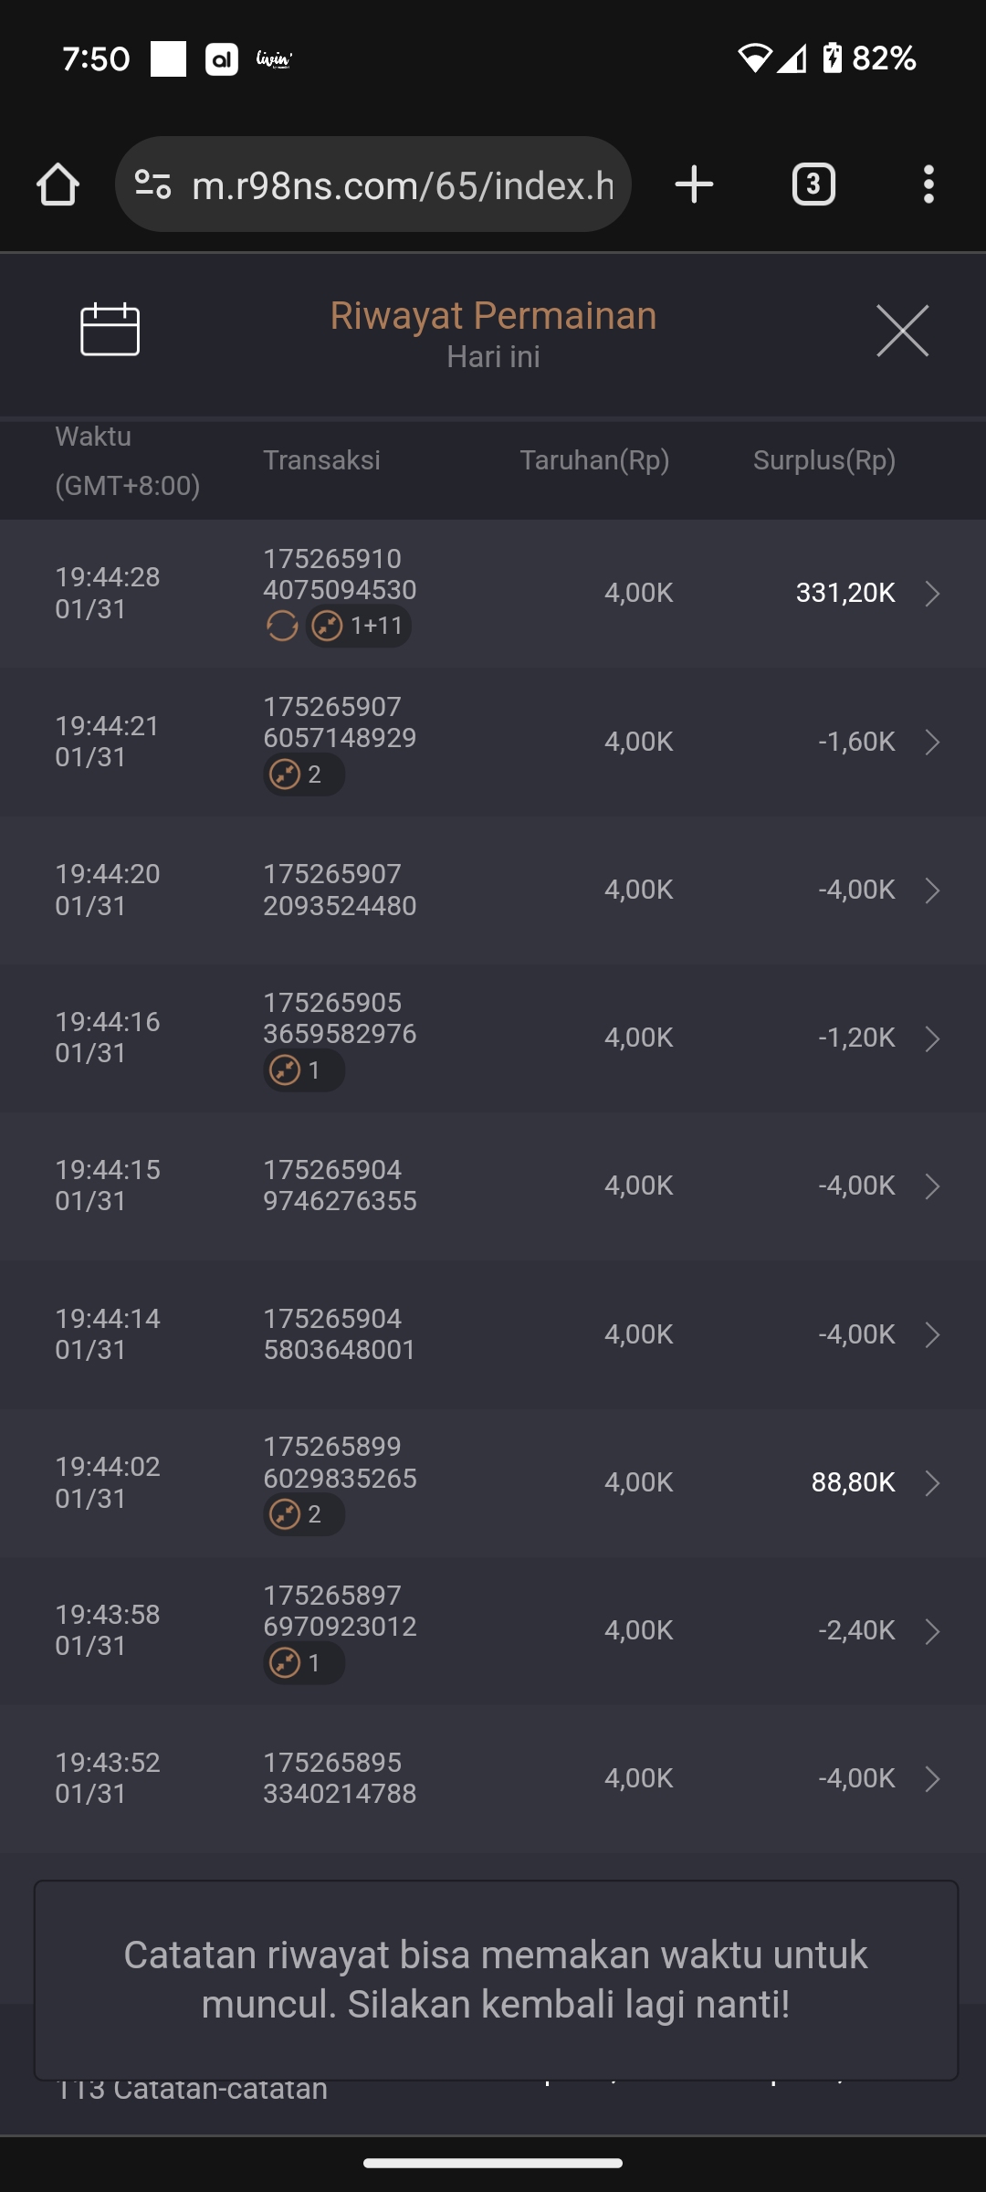
Task: Open the 19:43:52 transaction row
Action: click(x=493, y=1778)
